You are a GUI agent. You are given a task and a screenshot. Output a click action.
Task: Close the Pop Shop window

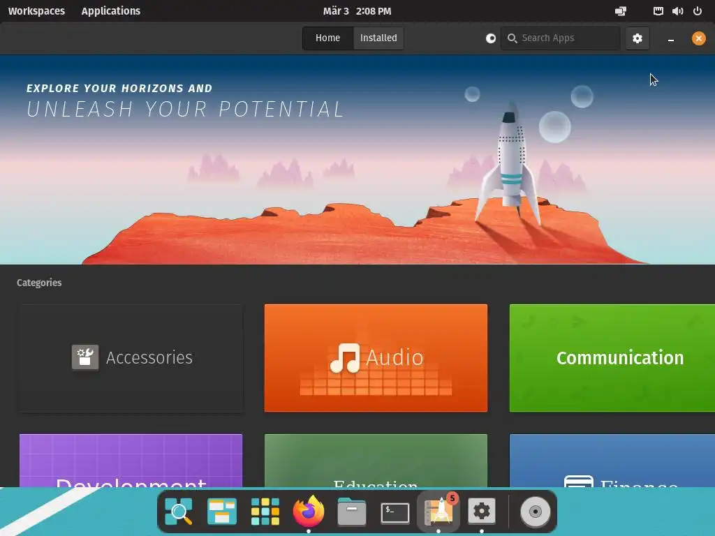698,38
